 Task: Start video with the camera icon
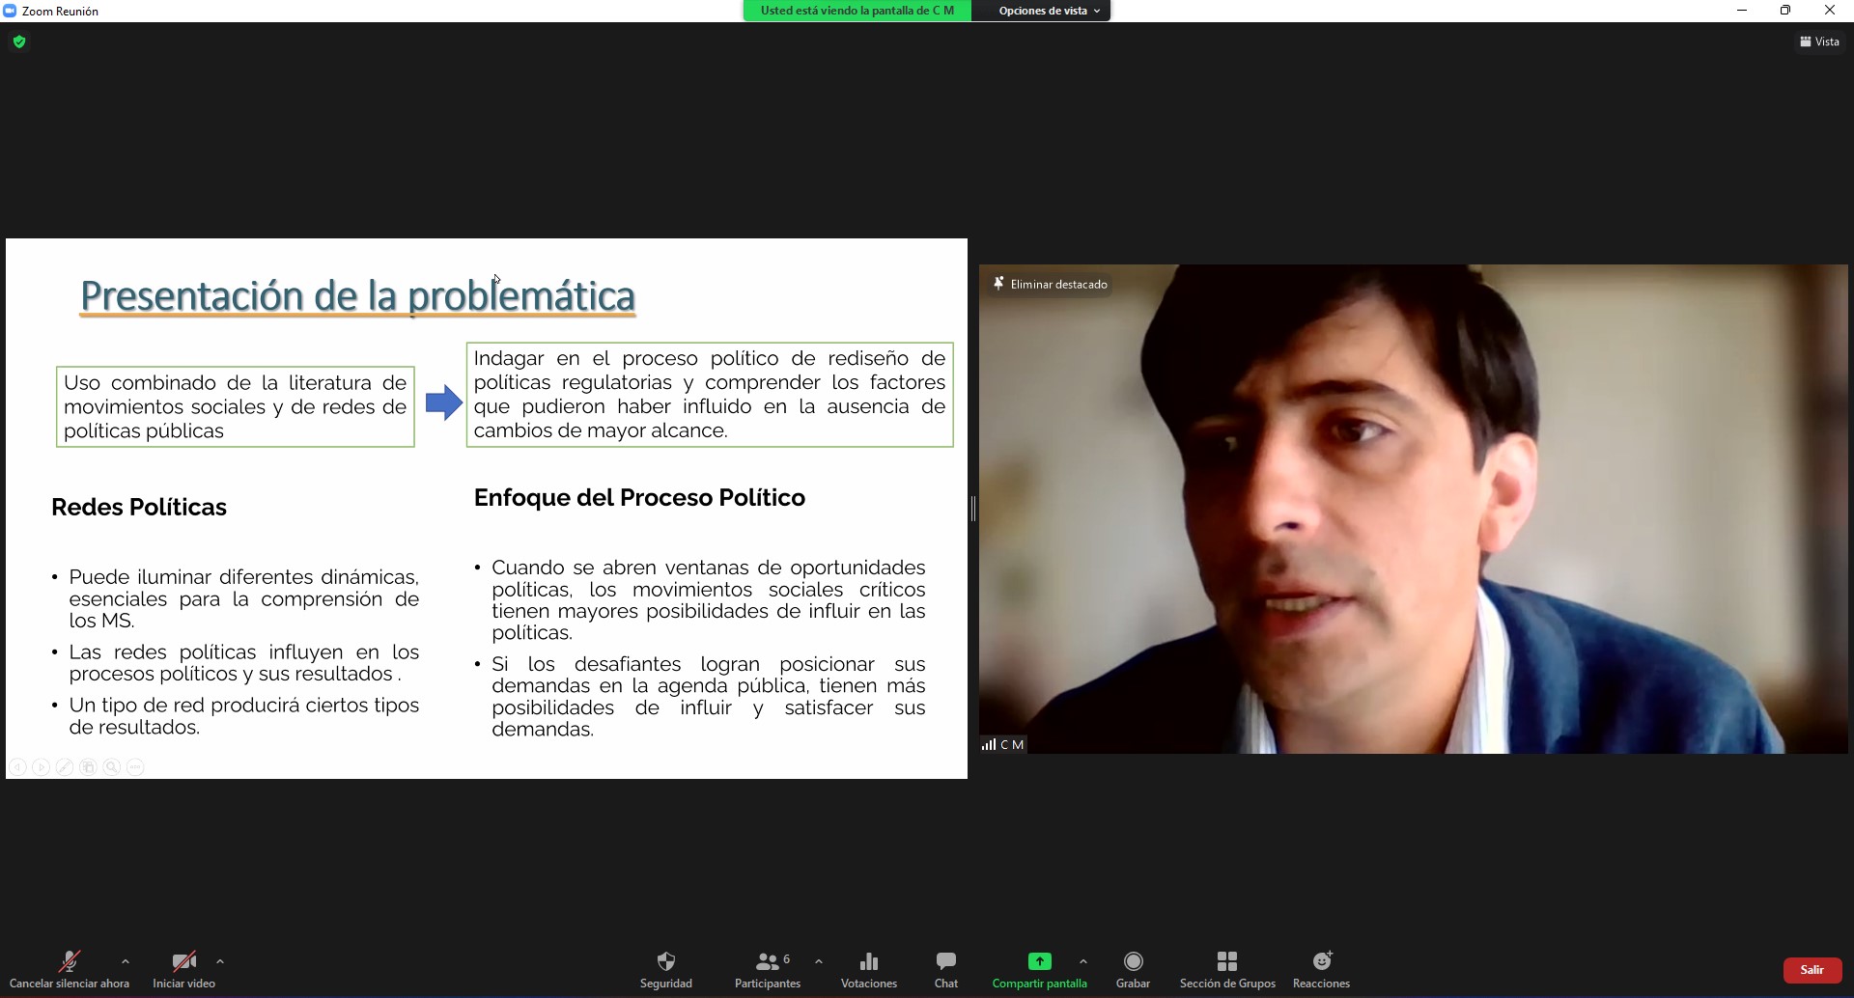tap(183, 961)
